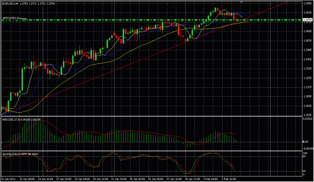Click the 1.3335 price axis label
The image size is (314, 182).
(308, 69)
